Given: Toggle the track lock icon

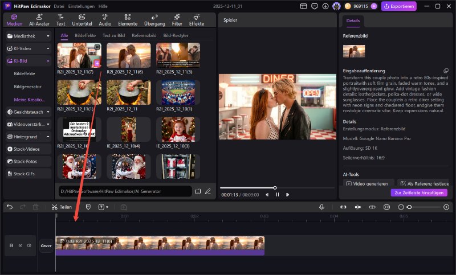Looking at the screenshot, I should (x=11, y=245).
